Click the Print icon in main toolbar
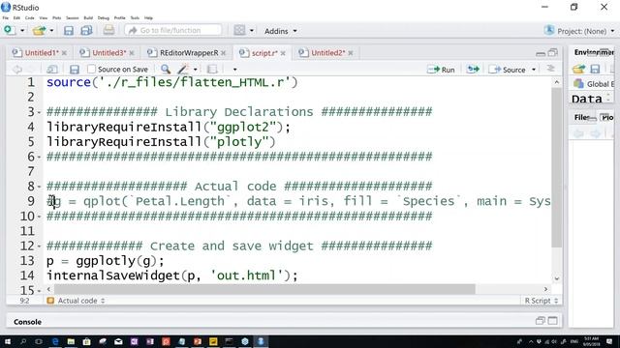 (108, 30)
